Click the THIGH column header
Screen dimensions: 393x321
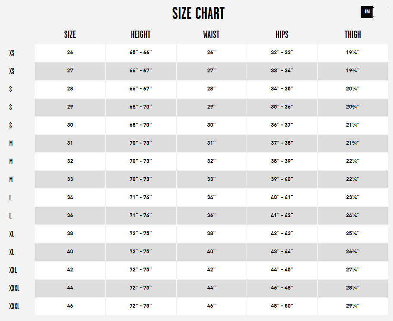[x=352, y=34]
